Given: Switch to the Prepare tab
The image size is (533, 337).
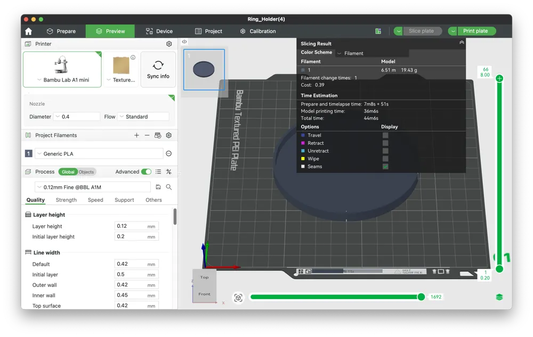Looking at the screenshot, I should coord(61,31).
